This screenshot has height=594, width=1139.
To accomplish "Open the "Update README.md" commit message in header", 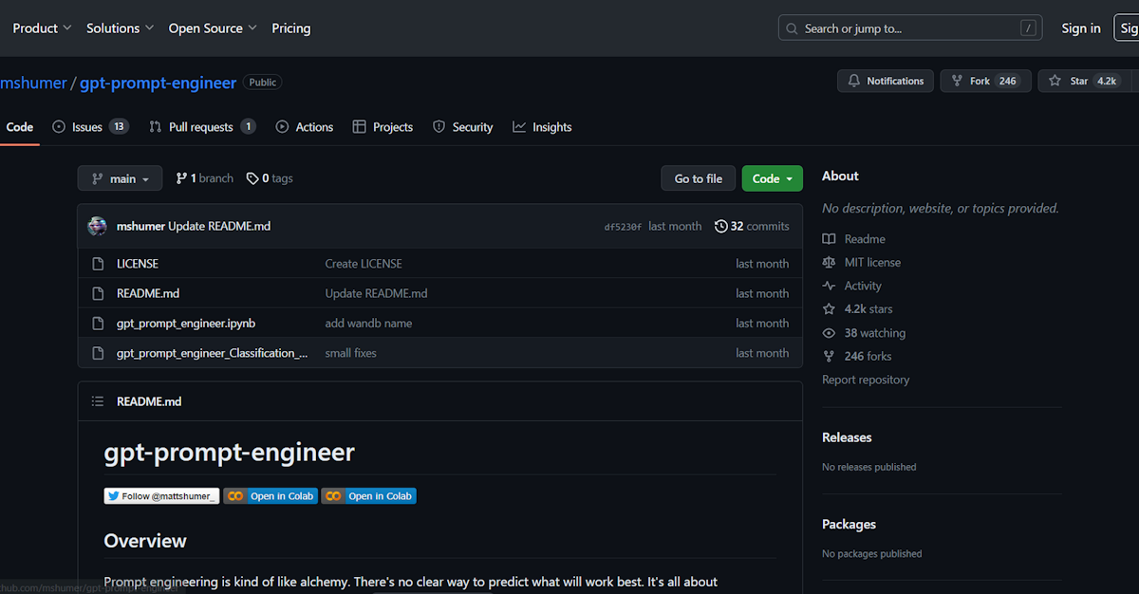I will coord(219,226).
